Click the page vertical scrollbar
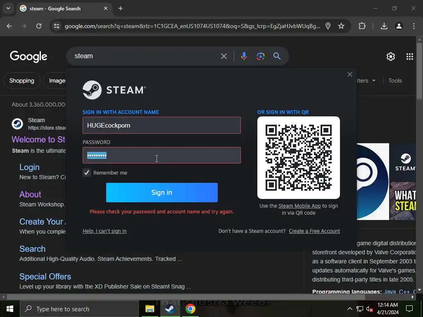Viewport: 423px width, 317px height. coord(419,71)
